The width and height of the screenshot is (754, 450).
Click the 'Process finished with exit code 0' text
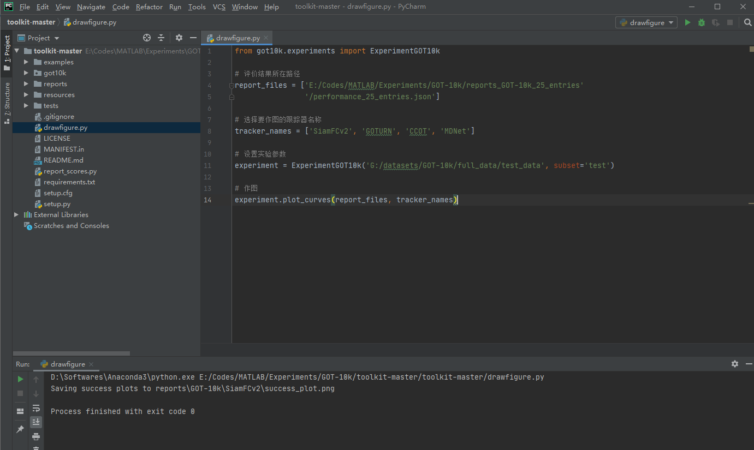[x=123, y=411]
